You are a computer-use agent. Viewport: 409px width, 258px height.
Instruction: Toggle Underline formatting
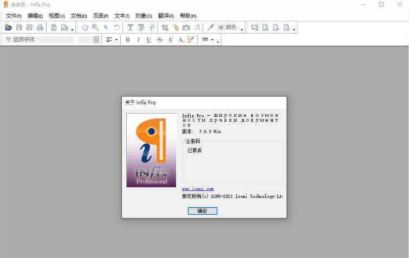click(148, 39)
